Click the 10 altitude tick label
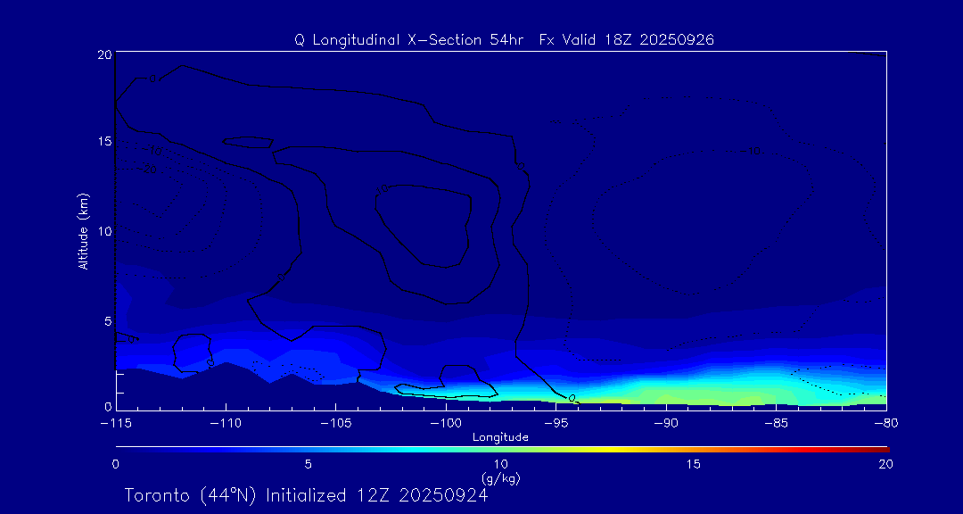The image size is (963, 514). (x=103, y=231)
